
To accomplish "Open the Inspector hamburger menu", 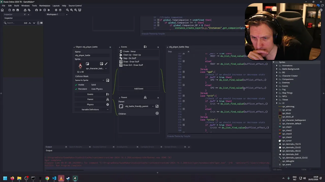I will [41, 23].
